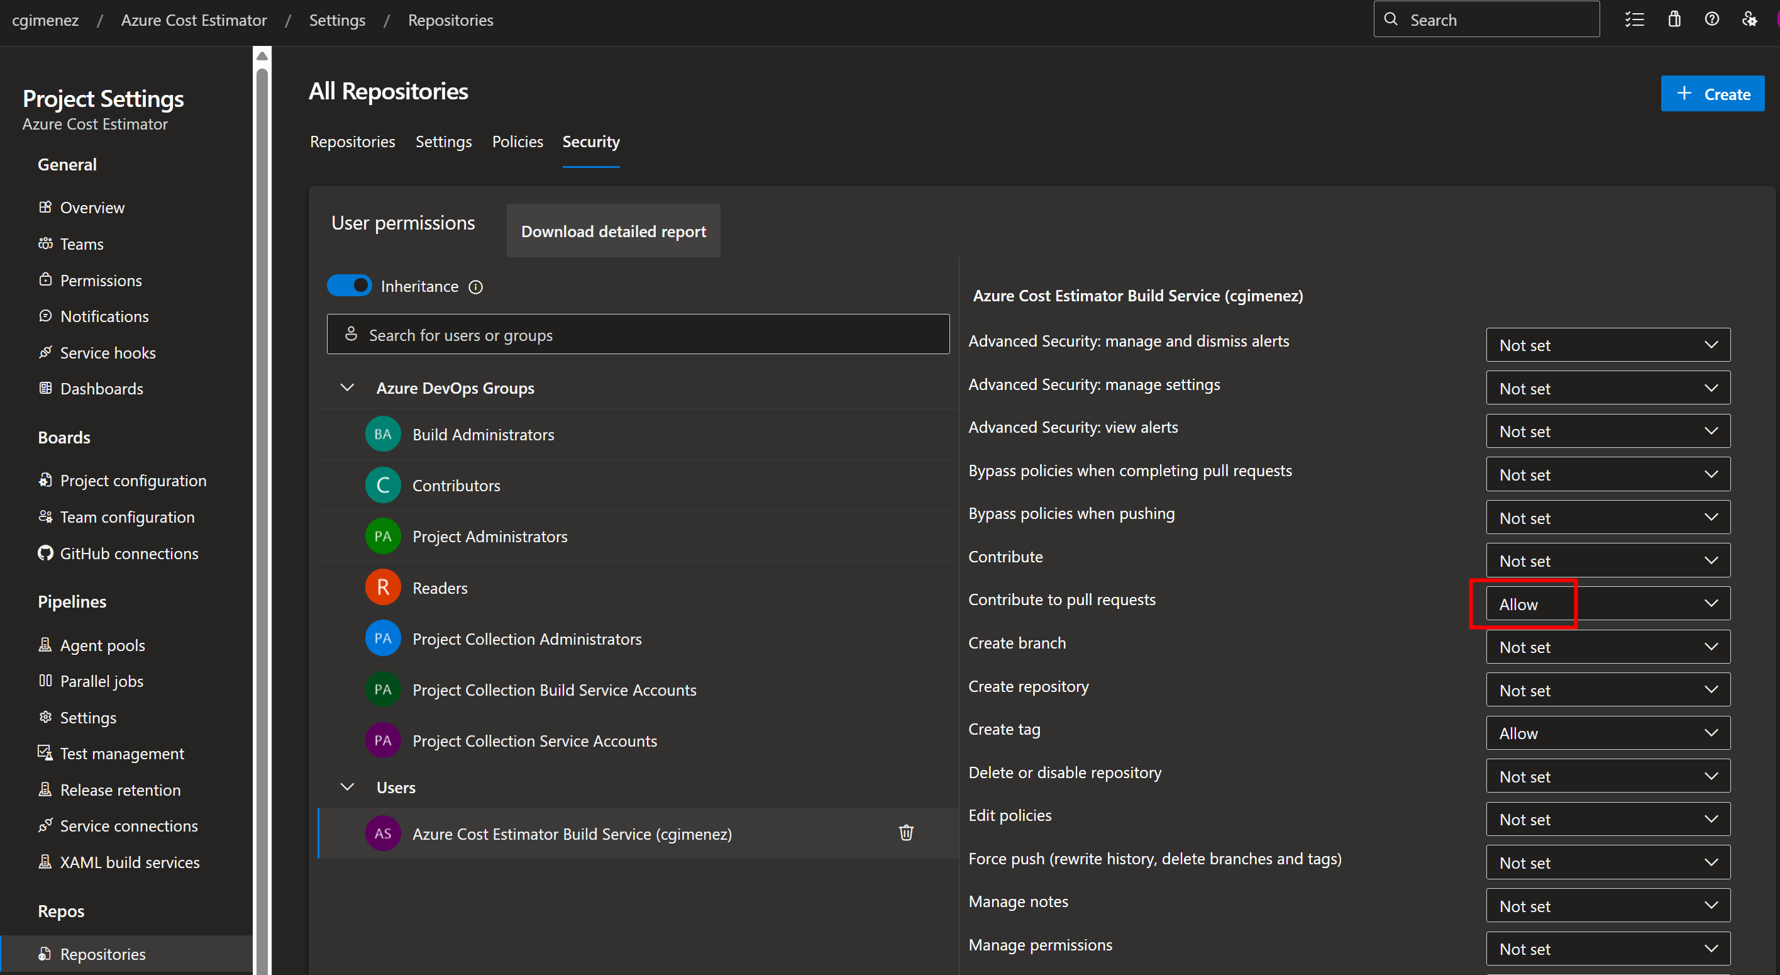Go to Repositories breadcrumb link
The height and width of the screenshot is (975, 1780).
pos(451,20)
